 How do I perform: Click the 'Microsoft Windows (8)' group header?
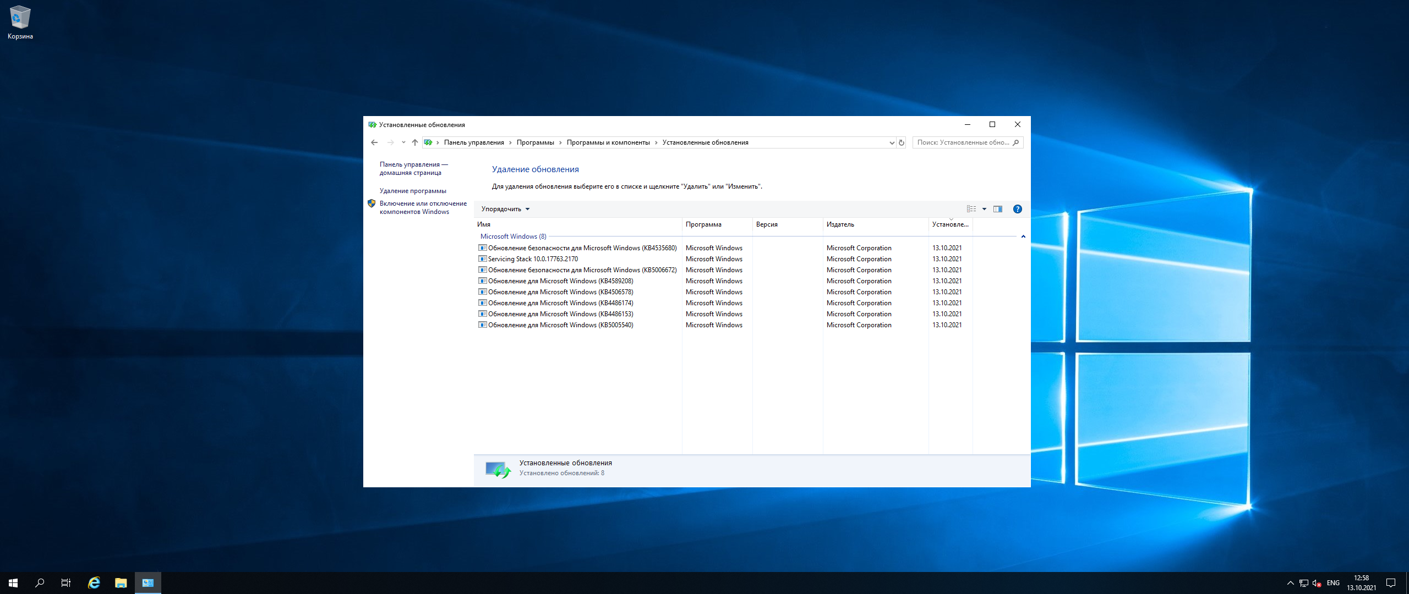pyautogui.click(x=513, y=237)
